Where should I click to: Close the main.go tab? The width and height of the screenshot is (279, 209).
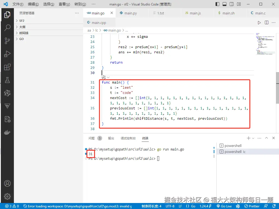tap(111, 13)
